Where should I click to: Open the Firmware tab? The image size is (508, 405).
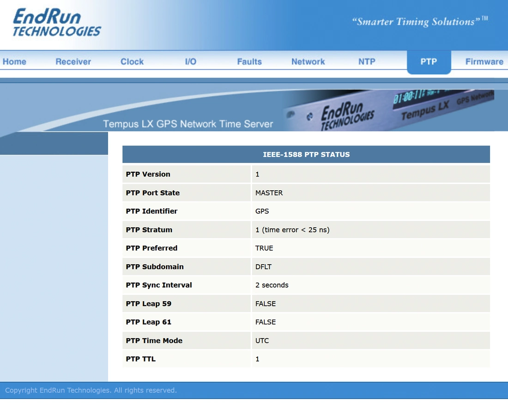484,61
